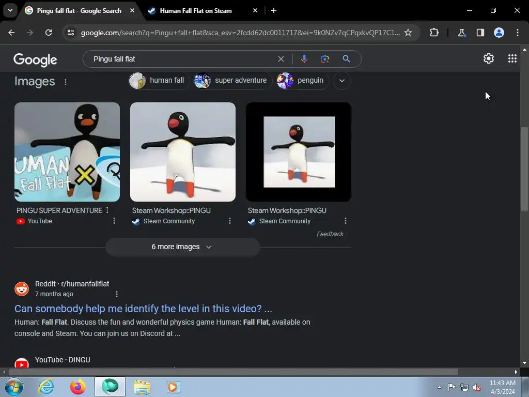The width and height of the screenshot is (529, 397).
Task: Open the Windows Start menu
Action: 13,387
